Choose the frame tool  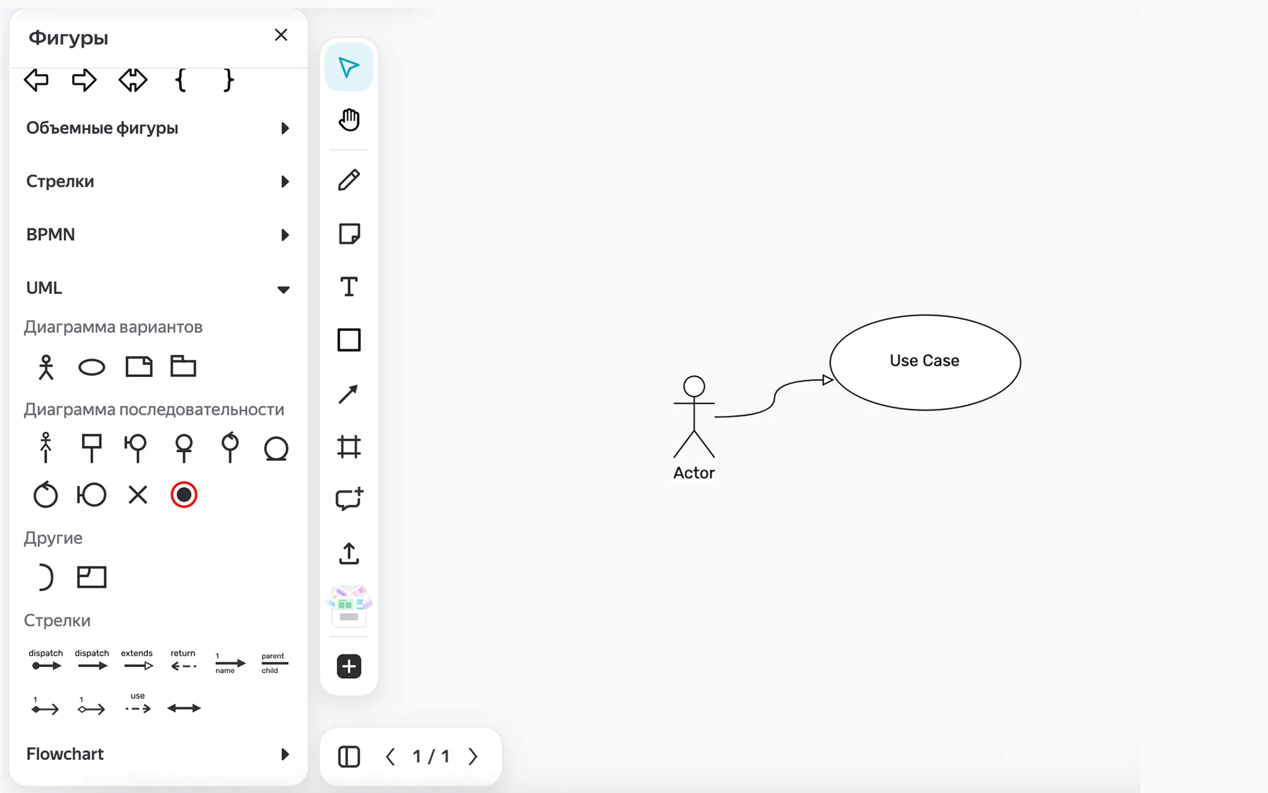[x=349, y=447]
